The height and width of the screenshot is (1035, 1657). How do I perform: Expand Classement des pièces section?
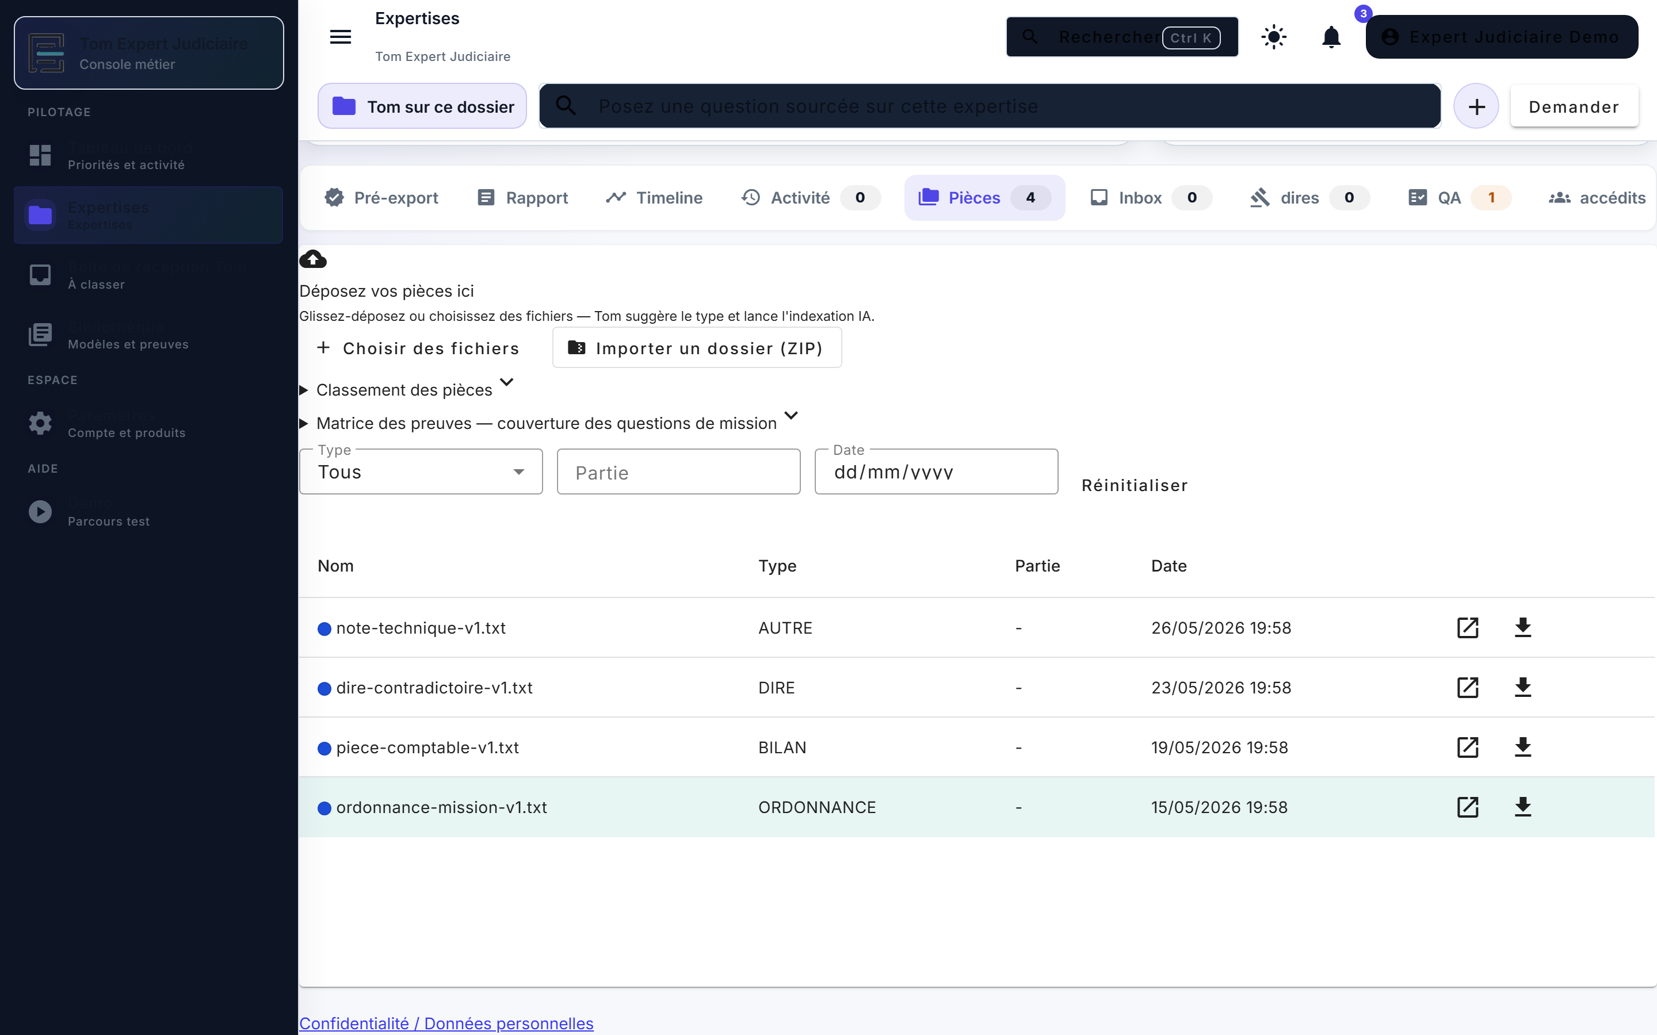[x=407, y=389]
